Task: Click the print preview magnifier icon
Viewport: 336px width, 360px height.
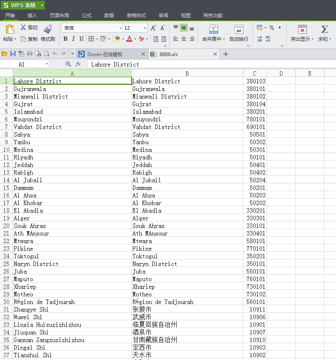Action: tap(46, 54)
